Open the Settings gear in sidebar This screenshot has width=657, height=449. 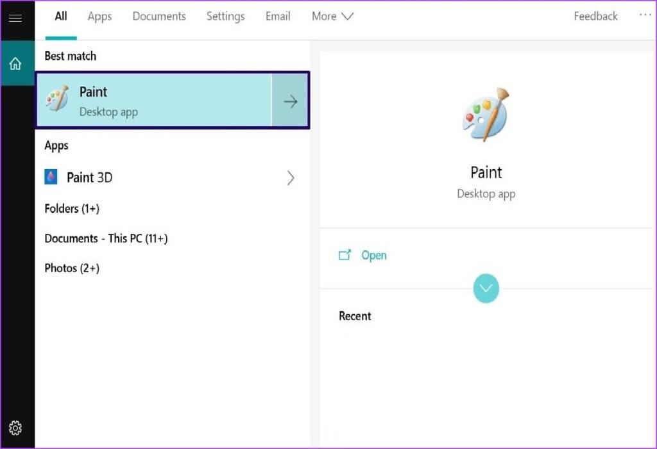click(x=15, y=428)
